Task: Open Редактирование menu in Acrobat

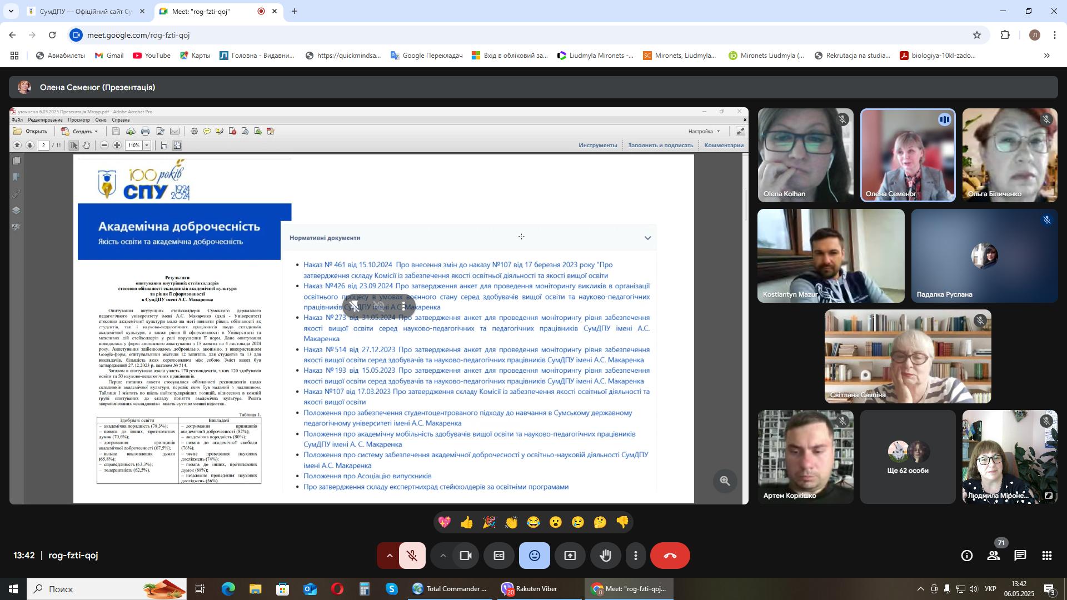Action: tap(45, 120)
